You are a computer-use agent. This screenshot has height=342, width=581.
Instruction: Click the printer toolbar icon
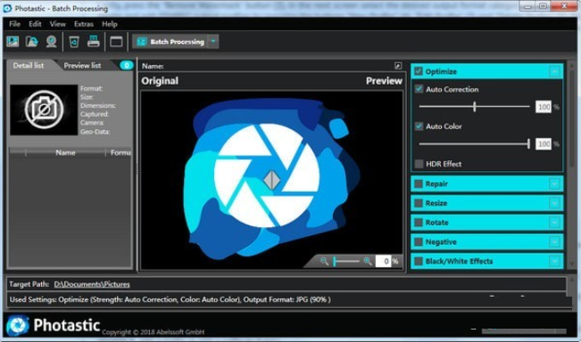[94, 41]
